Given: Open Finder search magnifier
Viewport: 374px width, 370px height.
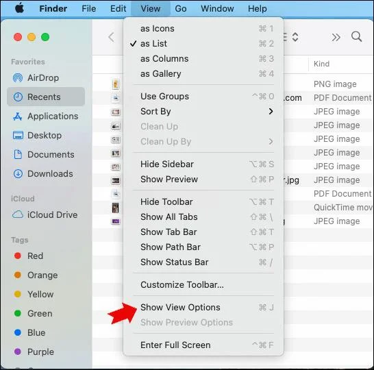Looking at the screenshot, I should 357,37.
